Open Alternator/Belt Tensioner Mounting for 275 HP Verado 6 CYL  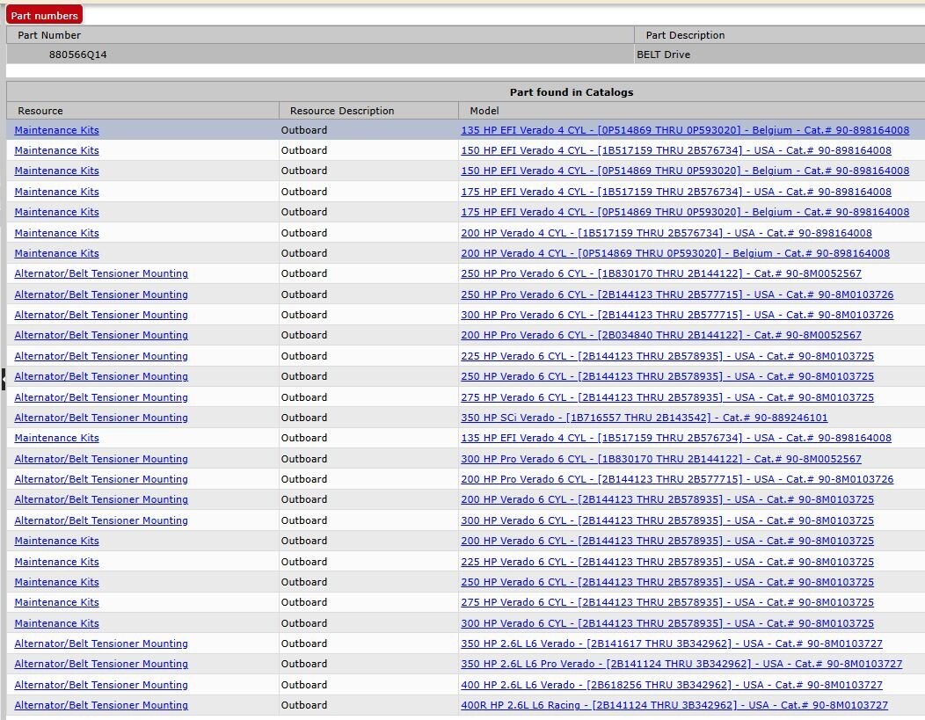click(101, 396)
